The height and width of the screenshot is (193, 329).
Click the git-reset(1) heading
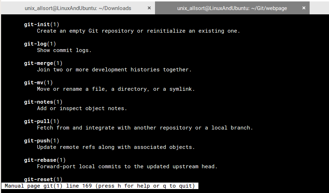pos(43,179)
